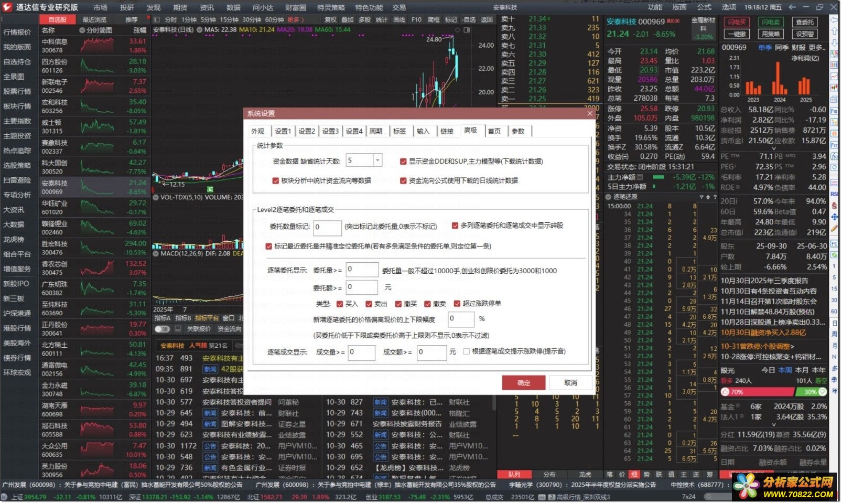Expand 更多.. in the financial chart panel
The image size is (842, 503).
point(816,47)
